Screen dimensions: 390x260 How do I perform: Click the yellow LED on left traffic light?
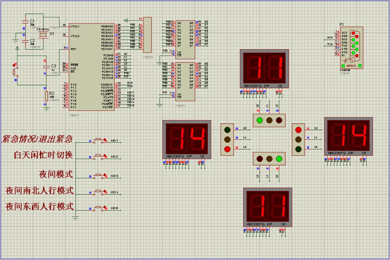(228, 139)
